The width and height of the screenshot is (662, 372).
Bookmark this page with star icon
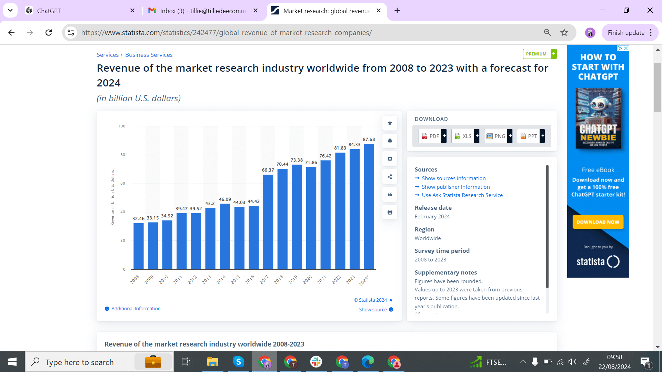(x=564, y=33)
